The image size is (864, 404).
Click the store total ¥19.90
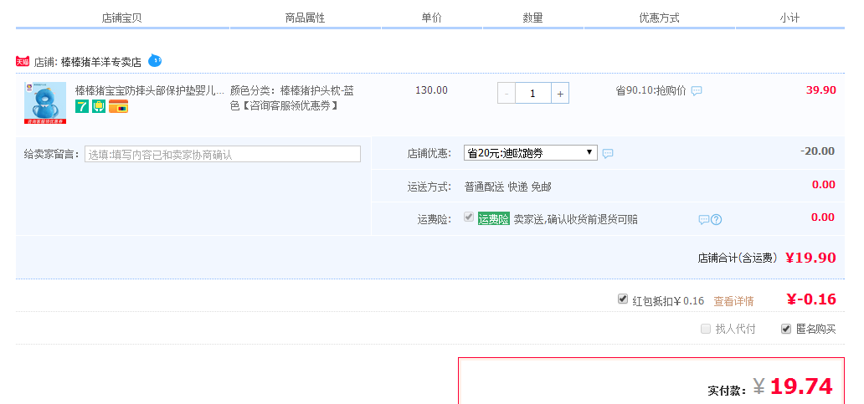click(x=810, y=258)
